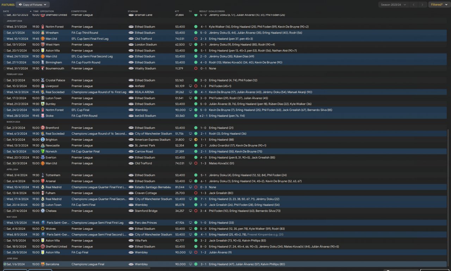Open the Champions League Final competition link
The width and height of the screenshot is (451, 271).
[x=87, y=264]
